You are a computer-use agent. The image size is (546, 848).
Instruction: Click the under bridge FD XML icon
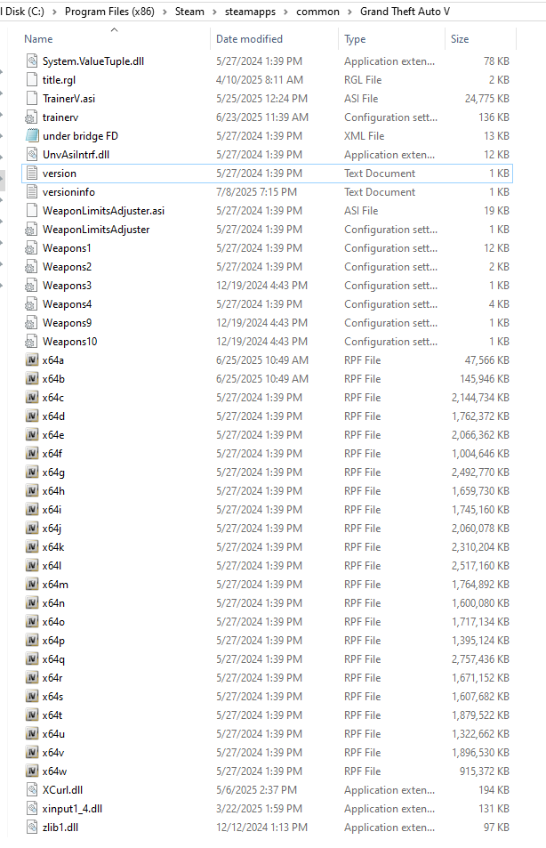tap(32, 136)
